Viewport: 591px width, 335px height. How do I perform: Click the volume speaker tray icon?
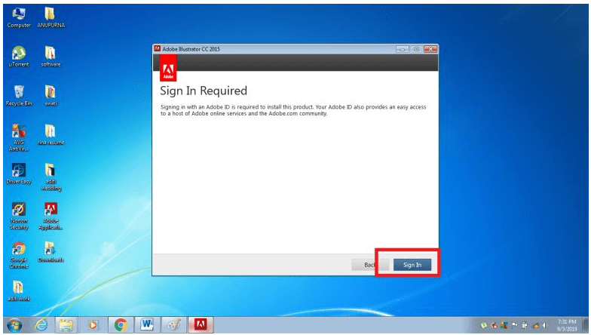coord(544,325)
